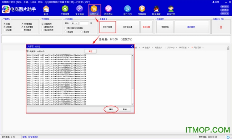Open 使用协议 button at top right
The image size is (232, 139).
(225, 6)
